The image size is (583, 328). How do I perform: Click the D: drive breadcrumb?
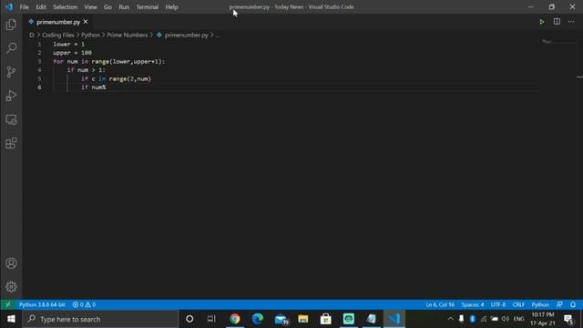[x=32, y=35]
